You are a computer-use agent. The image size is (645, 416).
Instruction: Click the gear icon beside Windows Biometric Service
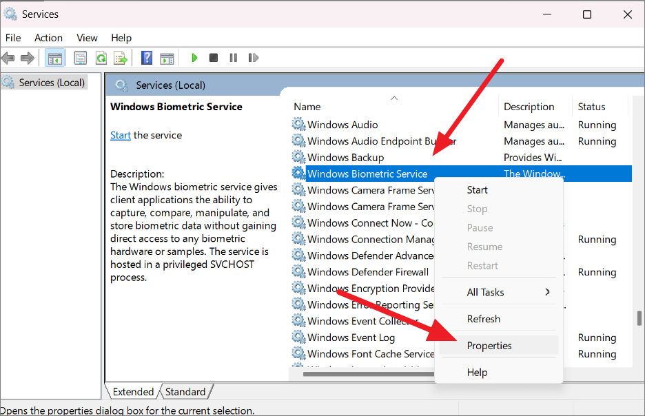coord(298,173)
